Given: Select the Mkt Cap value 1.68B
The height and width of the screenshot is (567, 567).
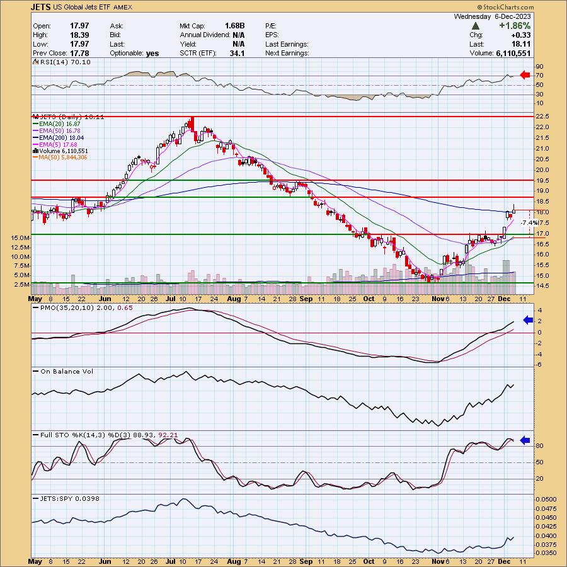Looking at the screenshot, I should tap(235, 26).
